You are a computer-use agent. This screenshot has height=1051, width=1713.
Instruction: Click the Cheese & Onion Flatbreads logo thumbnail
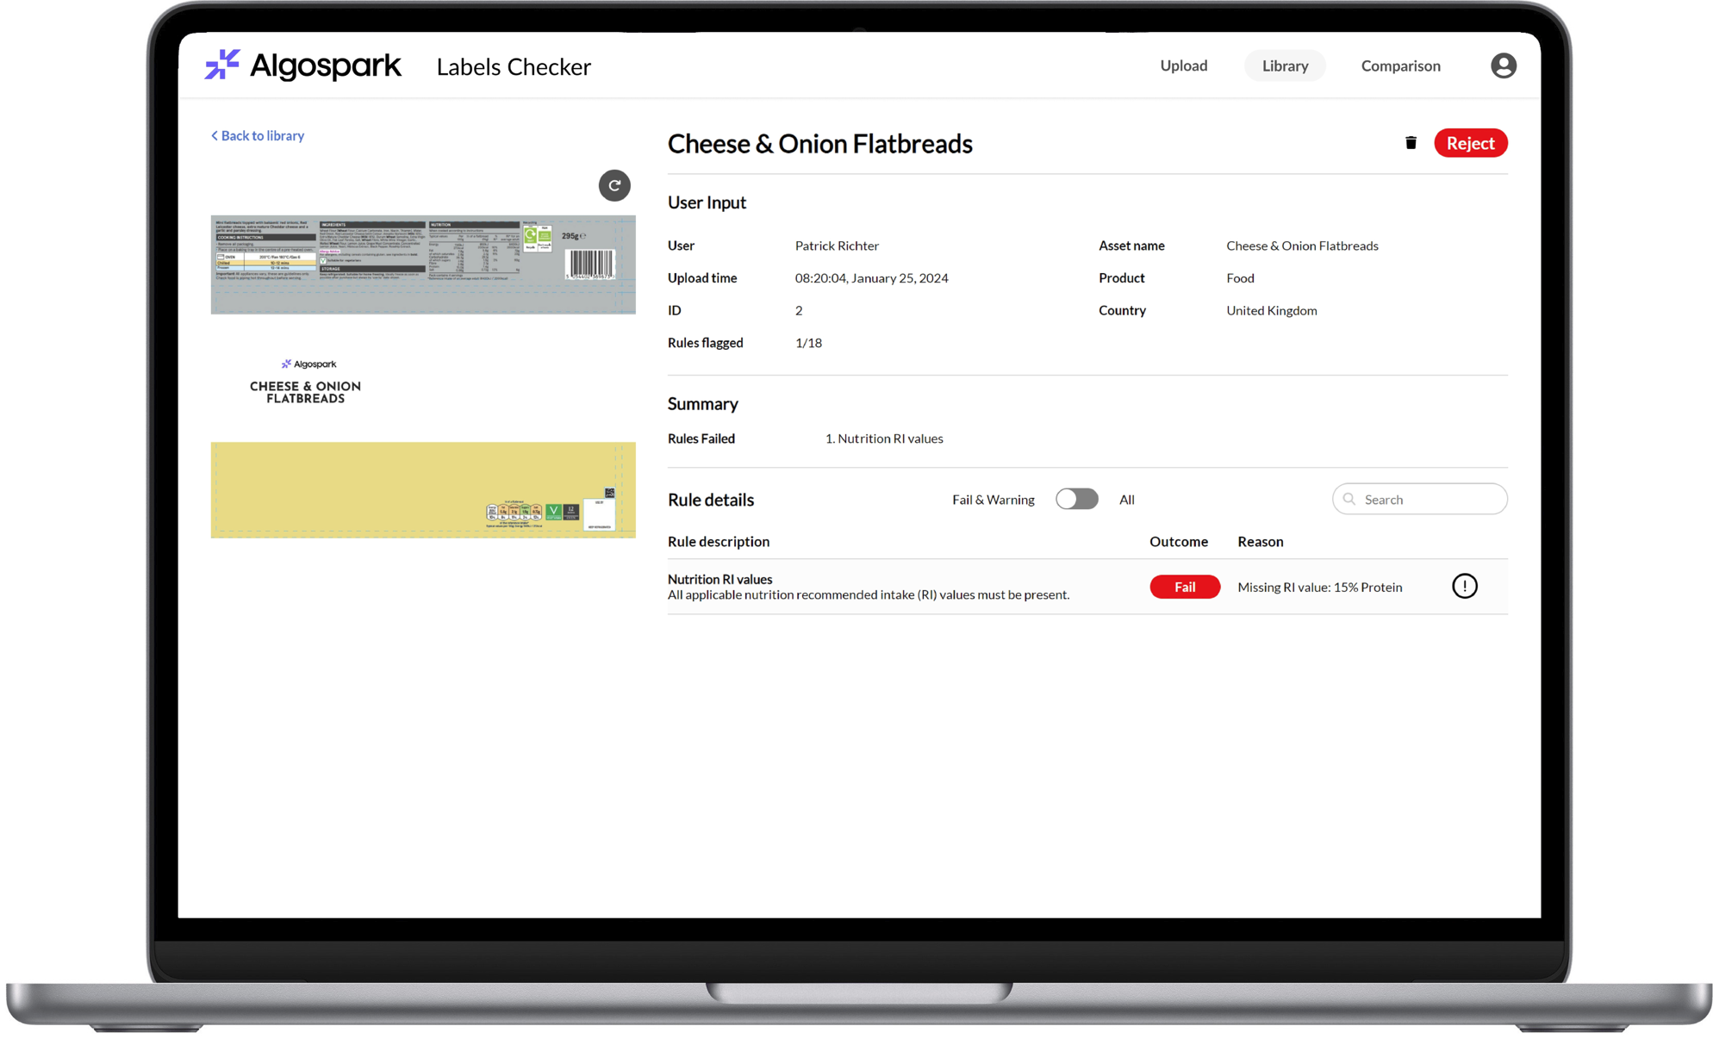click(305, 382)
